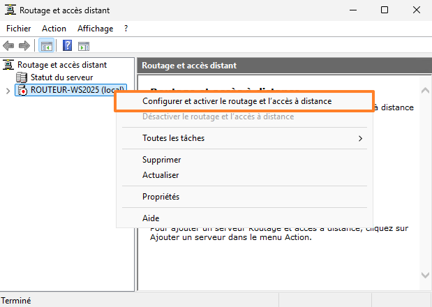Open the Action menu
432x307 pixels.
click(54, 29)
